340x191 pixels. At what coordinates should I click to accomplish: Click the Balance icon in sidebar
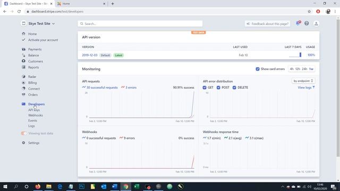[23, 55]
